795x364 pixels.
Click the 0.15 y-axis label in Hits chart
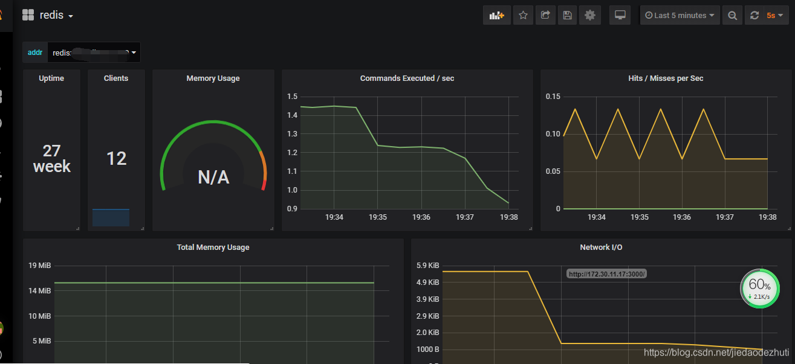(x=553, y=97)
